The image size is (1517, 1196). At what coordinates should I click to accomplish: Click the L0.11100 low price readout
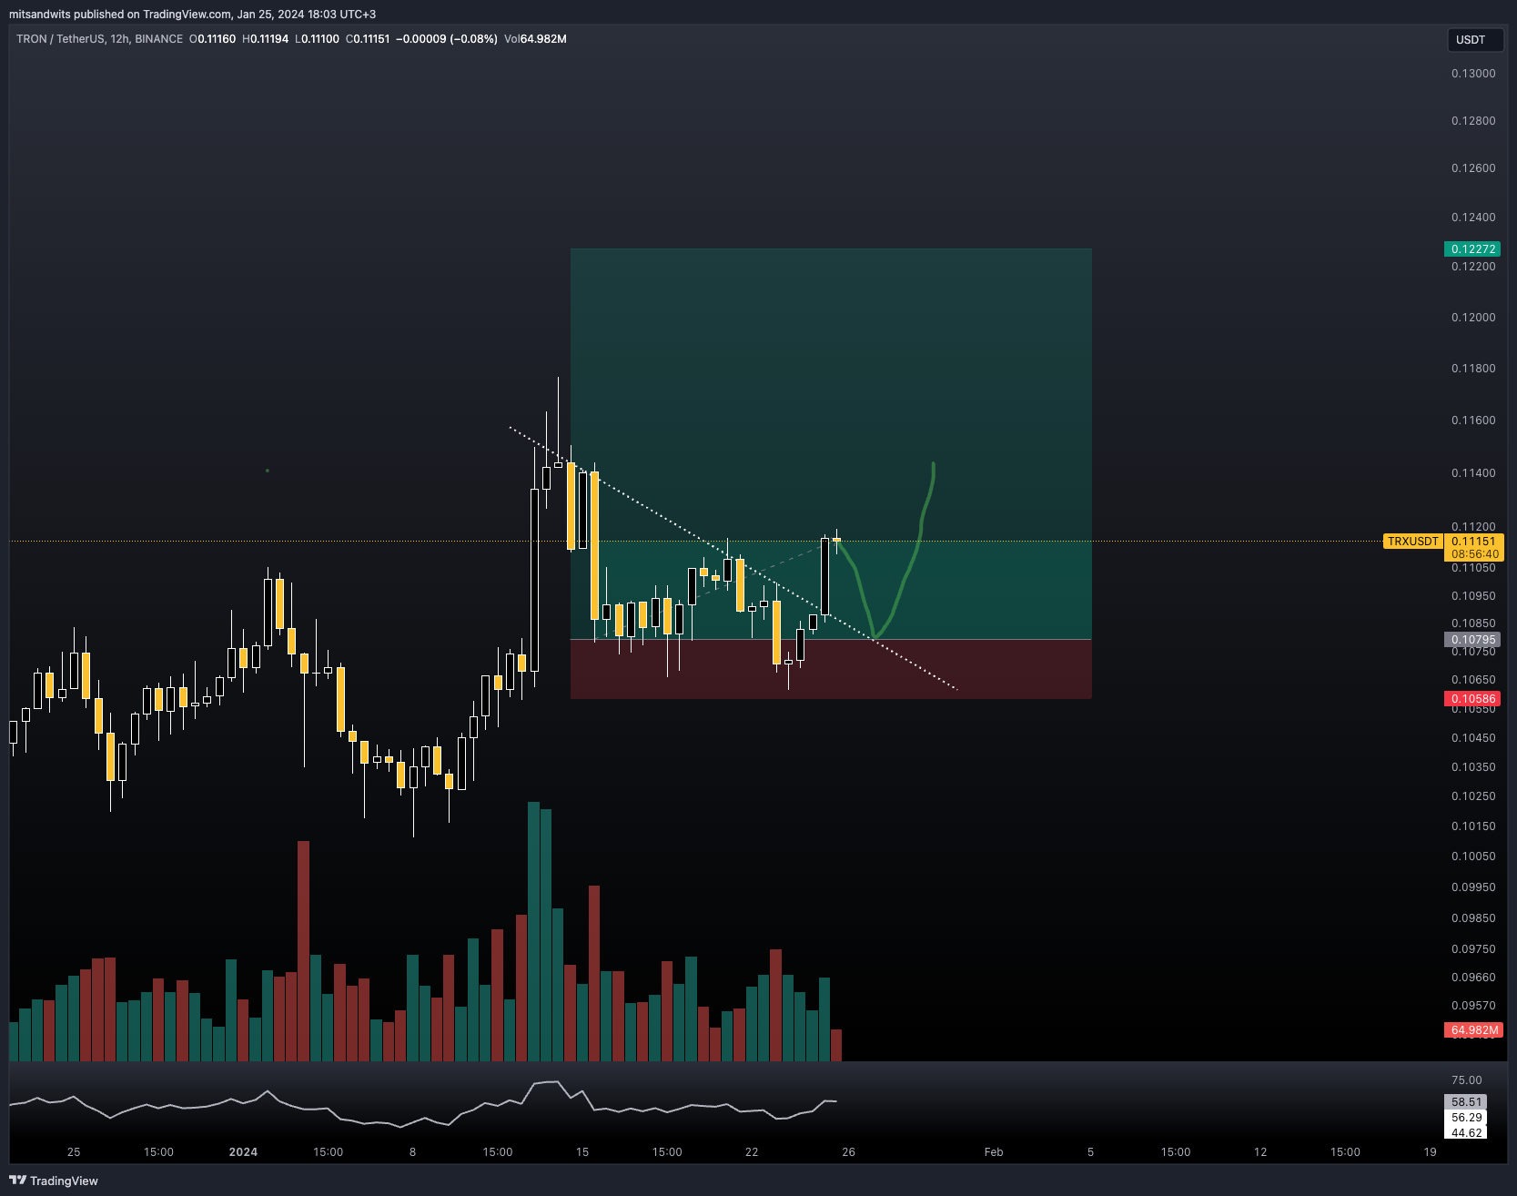coord(317,39)
